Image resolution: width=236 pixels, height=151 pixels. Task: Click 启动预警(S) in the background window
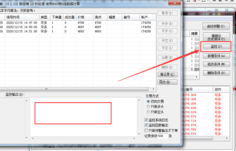216,26
